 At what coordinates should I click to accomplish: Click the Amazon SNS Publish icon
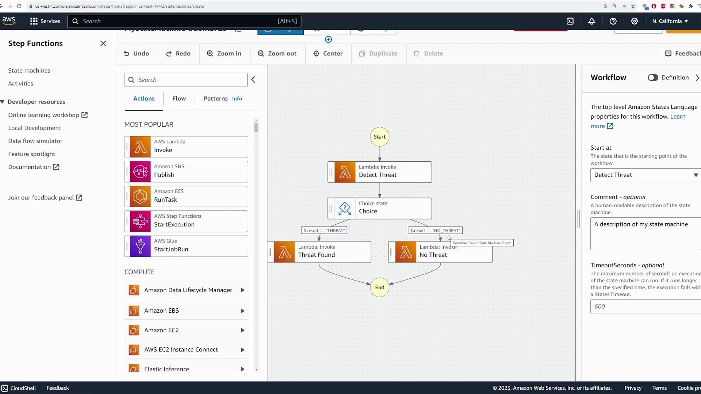[x=140, y=171]
